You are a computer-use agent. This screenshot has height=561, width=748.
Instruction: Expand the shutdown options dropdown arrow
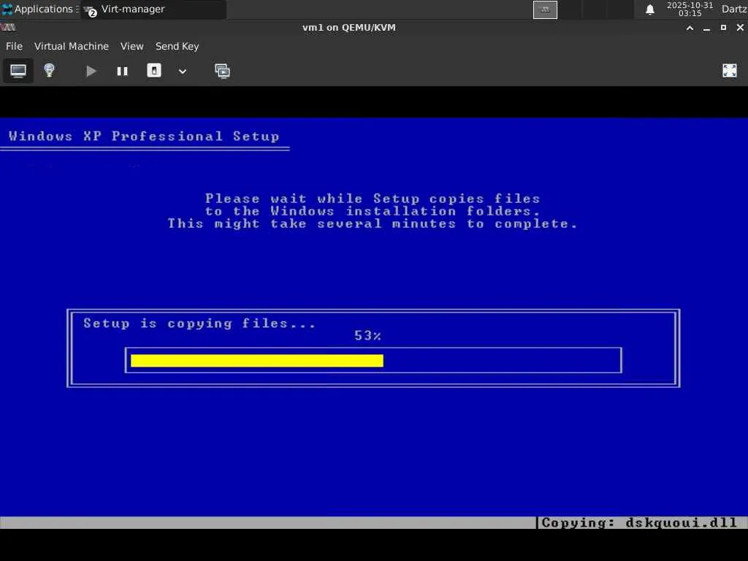coord(182,71)
